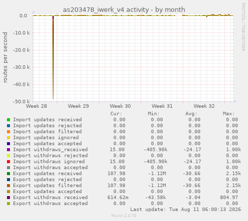Click the 'Import withdraws_received' legend label

pyautogui.click(x=50, y=150)
